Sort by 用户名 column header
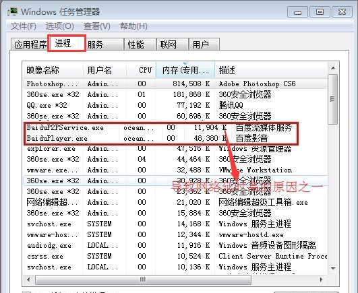Image resolution: width=358 pixels, height=293 pixels. (x=105, y=70)
